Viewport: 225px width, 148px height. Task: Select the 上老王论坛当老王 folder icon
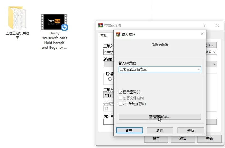(x=17, y=18)
